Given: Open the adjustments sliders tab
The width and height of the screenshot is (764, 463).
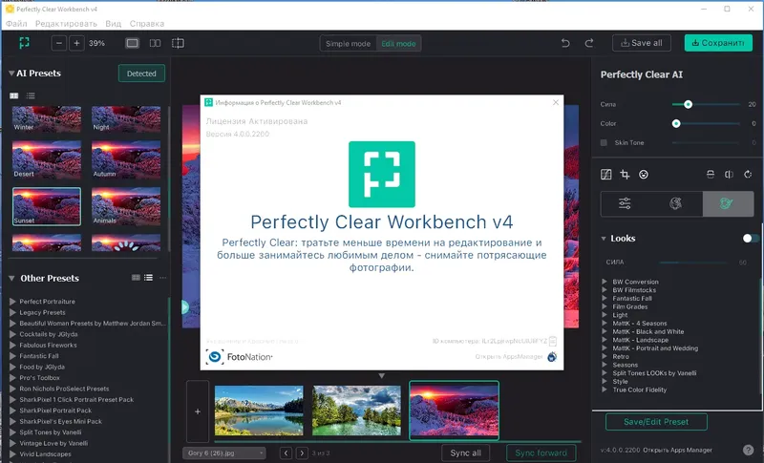Looking at the screenshot, I should (x=625, y=203).
